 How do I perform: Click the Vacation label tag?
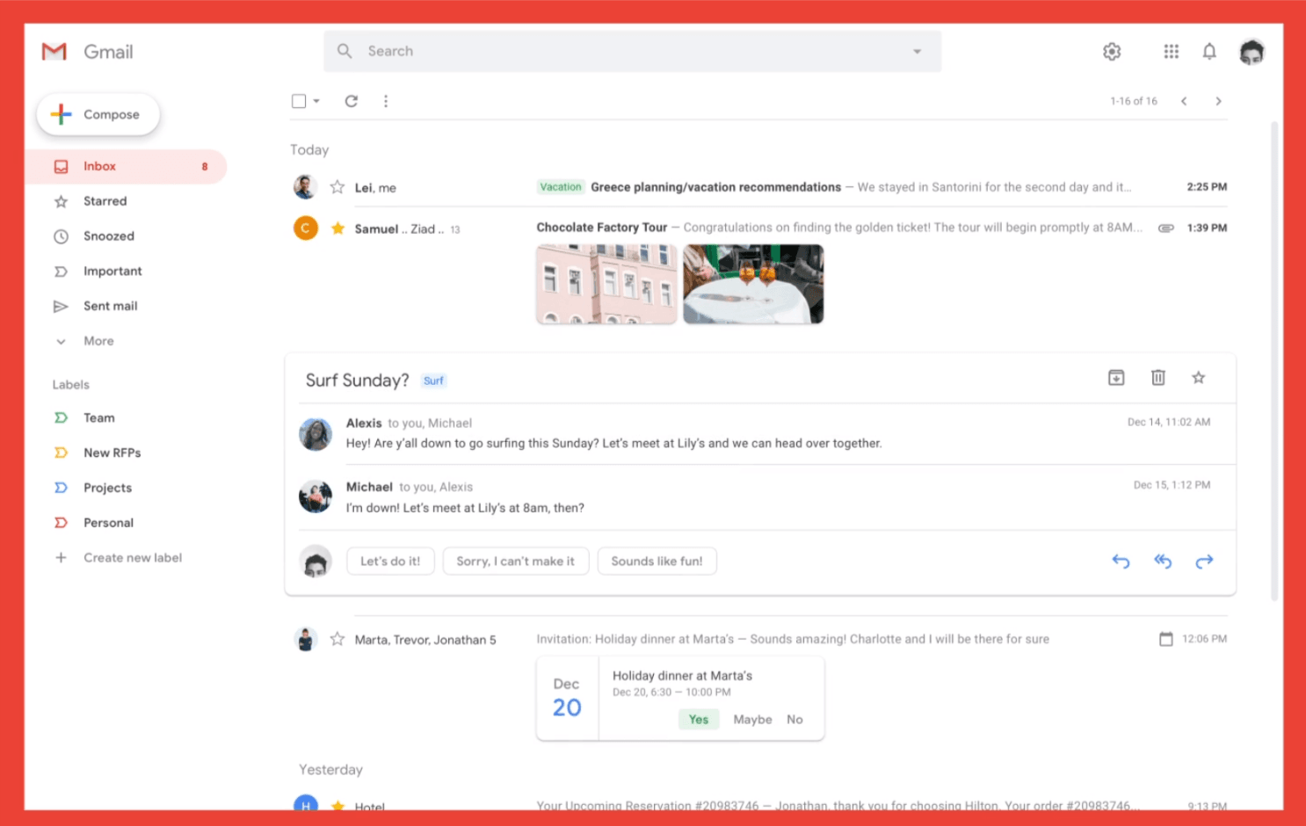tap(561, 187)
